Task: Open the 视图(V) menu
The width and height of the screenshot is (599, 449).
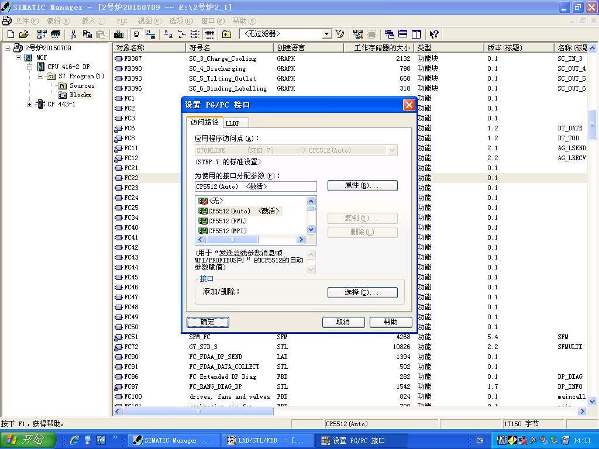Action: pyautogui.click(x=149, y=21)
